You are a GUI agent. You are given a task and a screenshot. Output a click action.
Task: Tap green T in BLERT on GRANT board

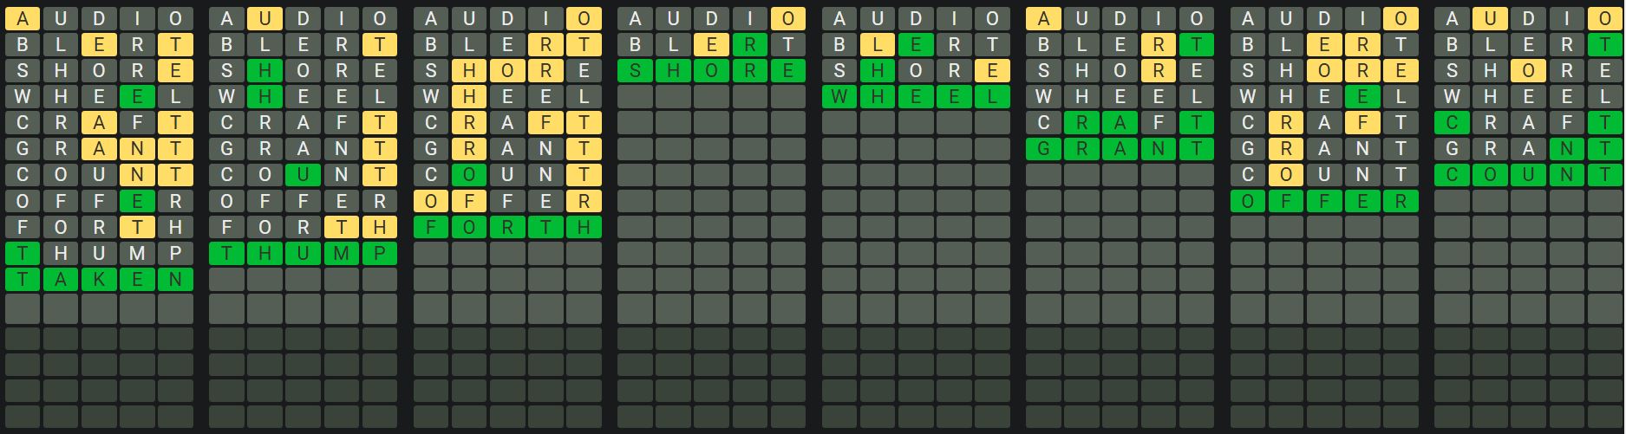coord(1196,45)
